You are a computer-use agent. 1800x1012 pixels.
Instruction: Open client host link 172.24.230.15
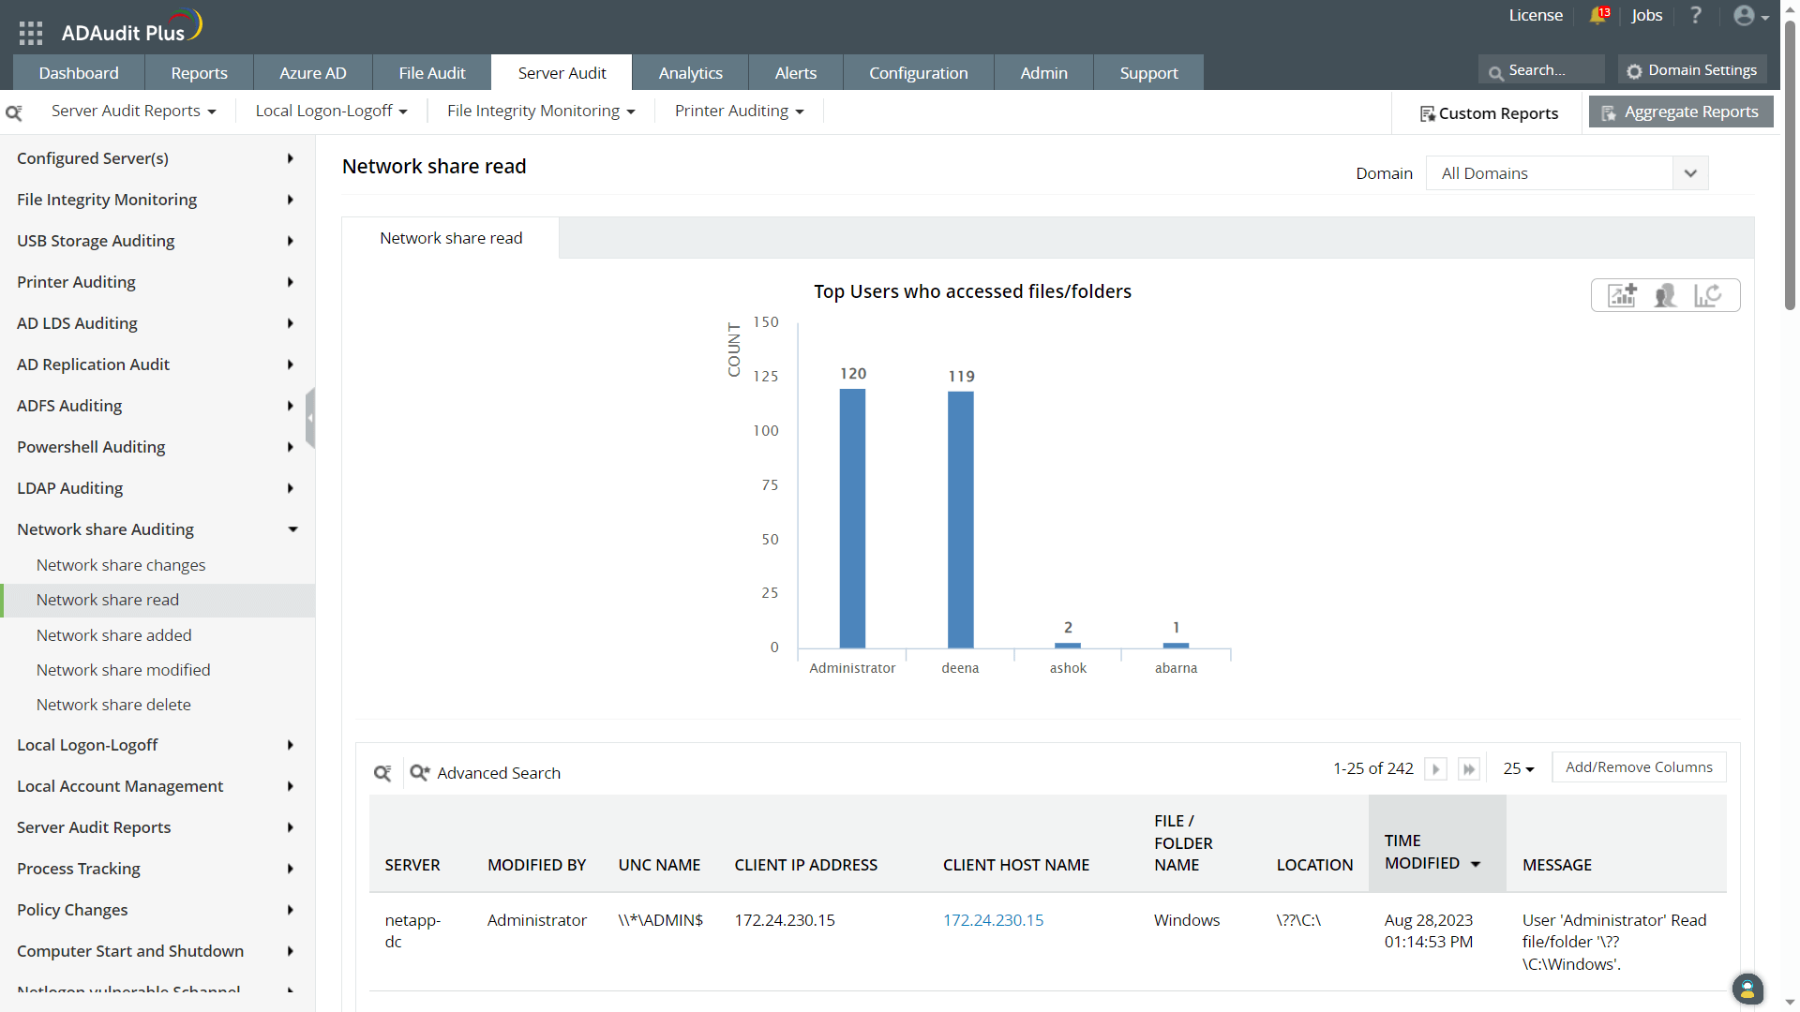993,920
